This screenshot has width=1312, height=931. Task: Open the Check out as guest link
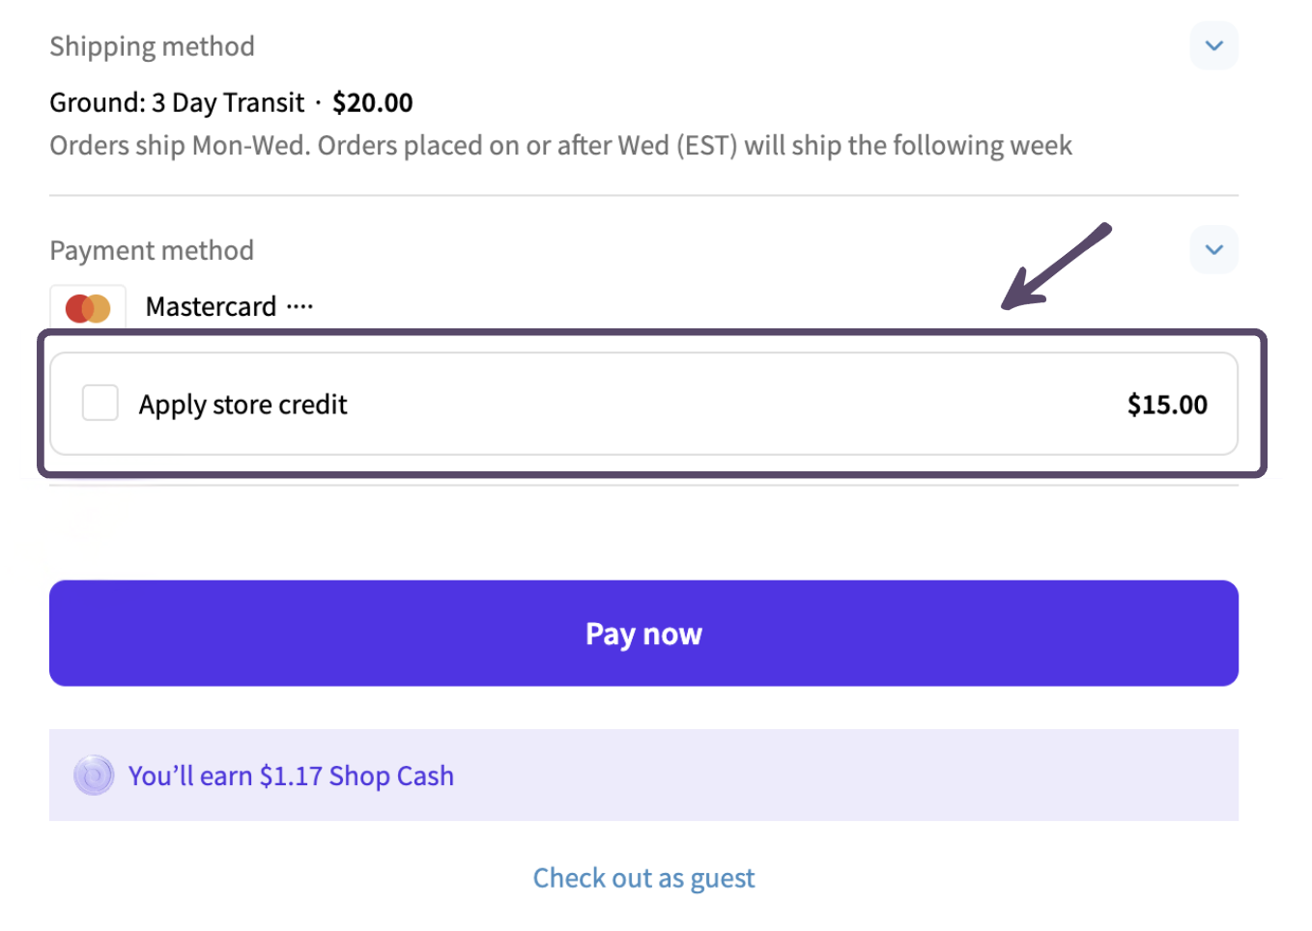[643, 878]
